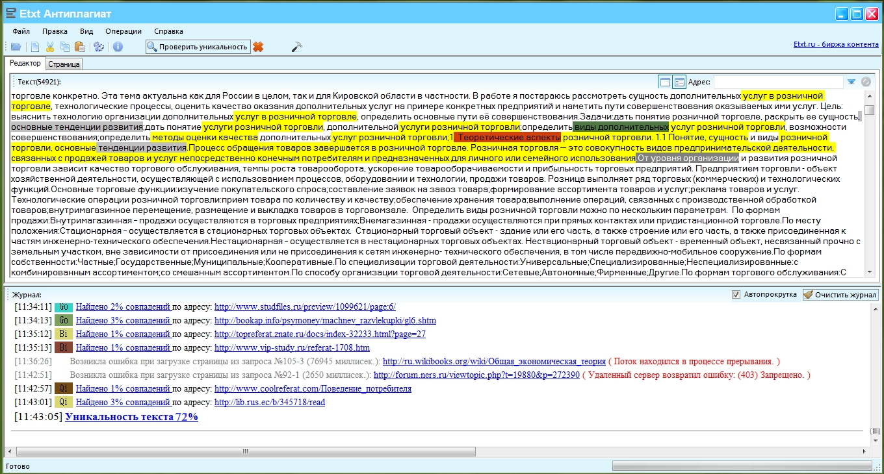Click the copy toolbar icon
The width and height of the screenshot is (884, 474).
pyautogui.click(x=65, y=47)
